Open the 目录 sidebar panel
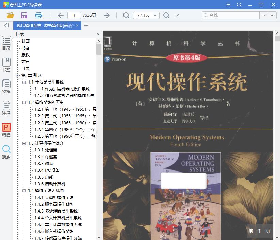The width and height of the screenshot is (280, 240). (x=6, y=43)
